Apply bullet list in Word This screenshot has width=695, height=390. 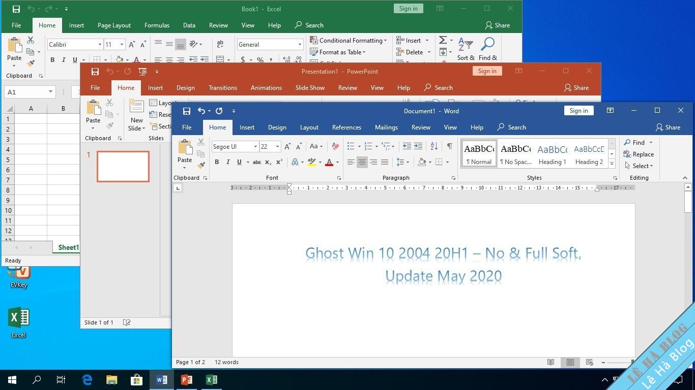tap(351, 146)
